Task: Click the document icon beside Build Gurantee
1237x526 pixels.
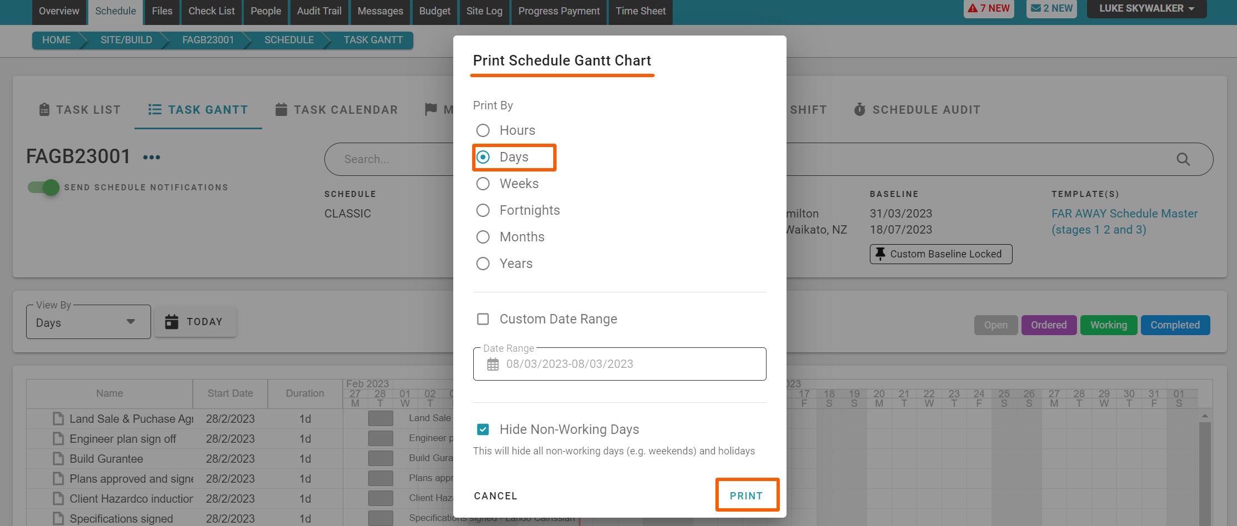Action: [x=58, y=459]
